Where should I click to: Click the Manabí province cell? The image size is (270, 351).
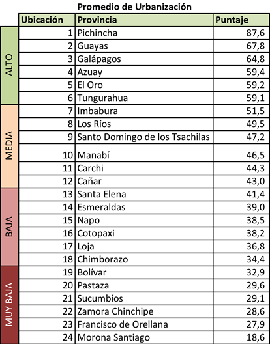tap(144, 152)
